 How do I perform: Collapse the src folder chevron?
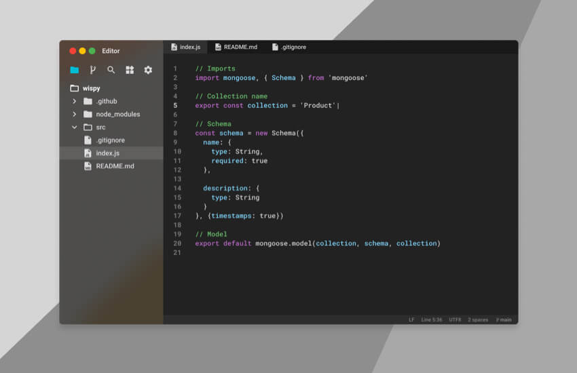coord(74,127)
